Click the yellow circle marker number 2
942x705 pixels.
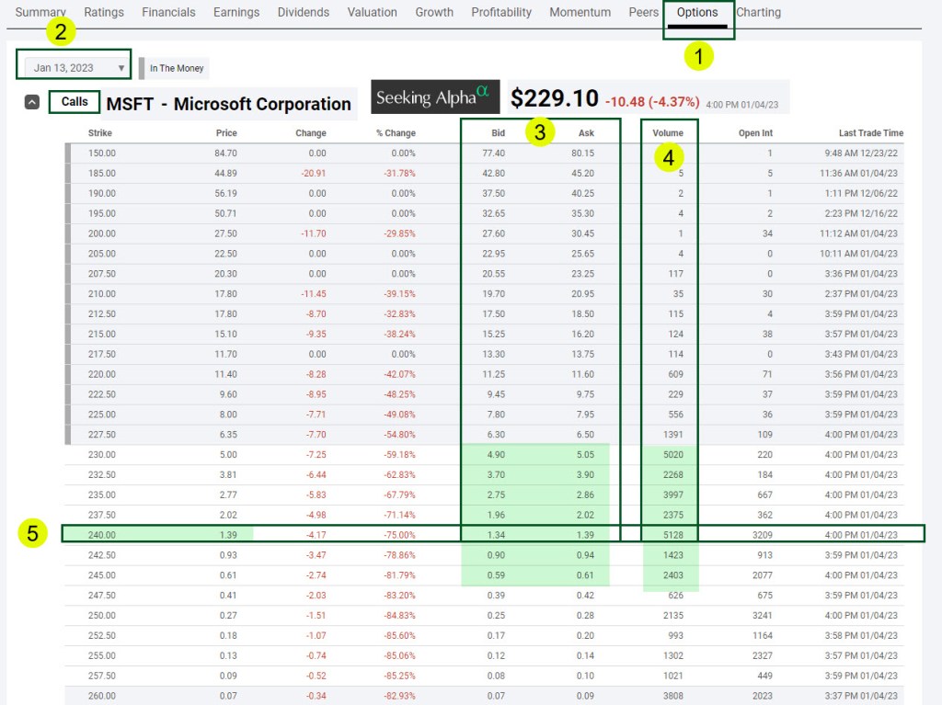point(61,32)
